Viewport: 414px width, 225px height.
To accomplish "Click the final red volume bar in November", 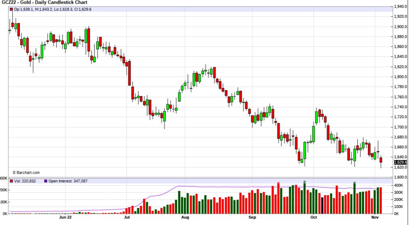I will coord(381,201).
